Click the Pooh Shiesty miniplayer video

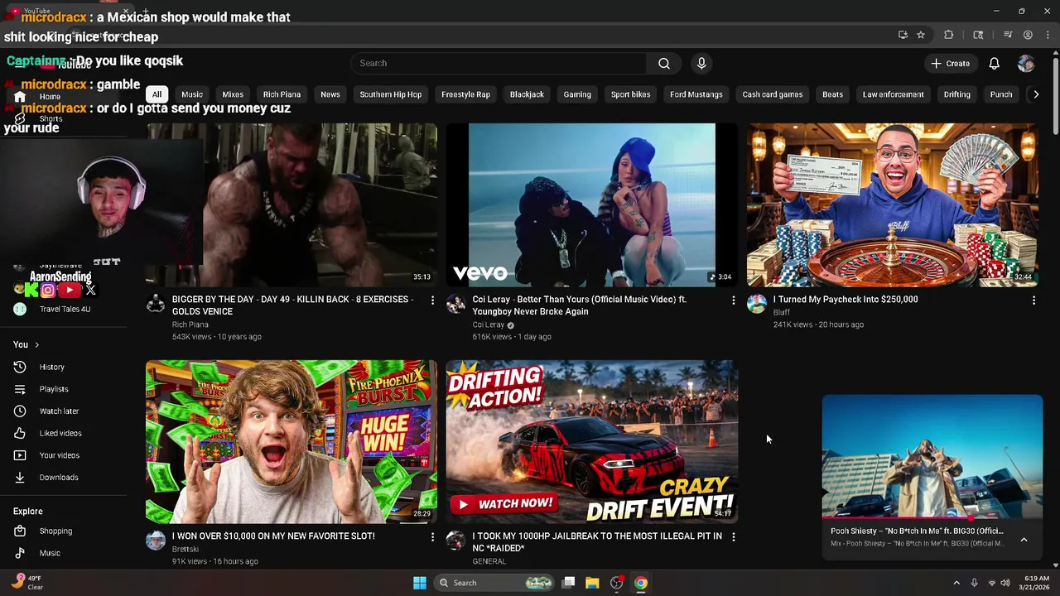pos(932,455)
